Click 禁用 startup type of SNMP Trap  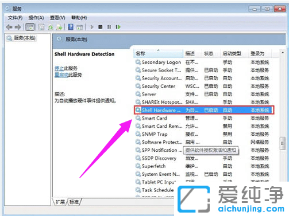pos(228,134)
